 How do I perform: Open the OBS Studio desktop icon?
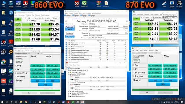pyautogui.click(x=3, y=53)
